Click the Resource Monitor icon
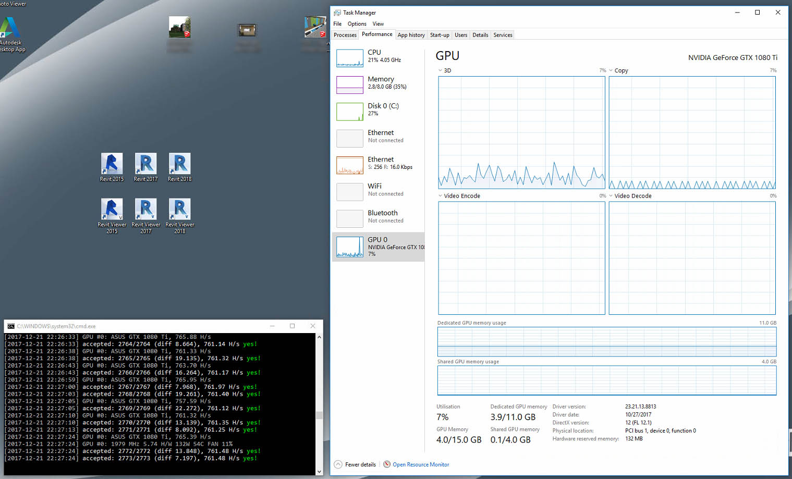792x479 pixels. coord(387,464)
